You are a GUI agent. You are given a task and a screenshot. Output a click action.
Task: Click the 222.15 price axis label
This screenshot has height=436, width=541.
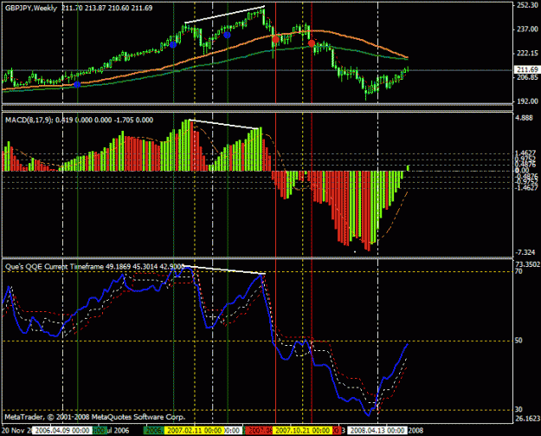point(527,53)
